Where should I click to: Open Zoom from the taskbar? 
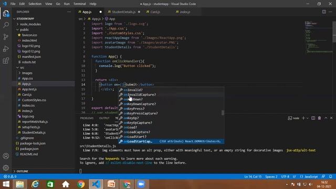[141, 184]
